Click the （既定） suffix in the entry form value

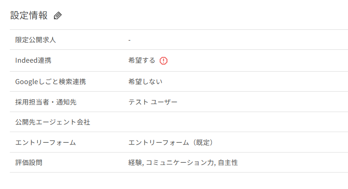(x=201, y=142)
